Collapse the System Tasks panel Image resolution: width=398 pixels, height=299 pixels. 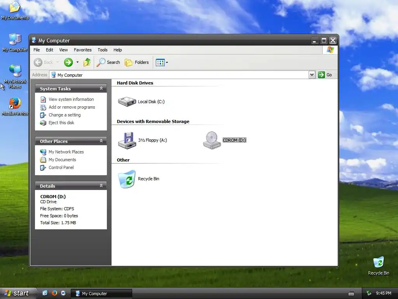click(101, 88)
